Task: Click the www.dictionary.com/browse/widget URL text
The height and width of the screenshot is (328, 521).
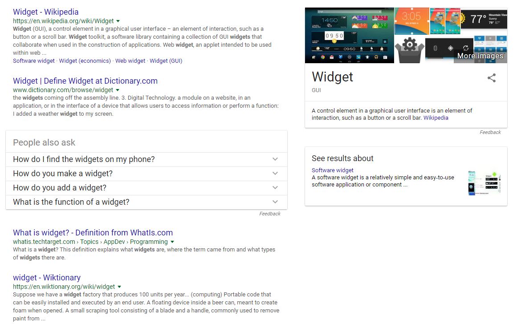Action: pyautogui.click(x=63, y=90)
